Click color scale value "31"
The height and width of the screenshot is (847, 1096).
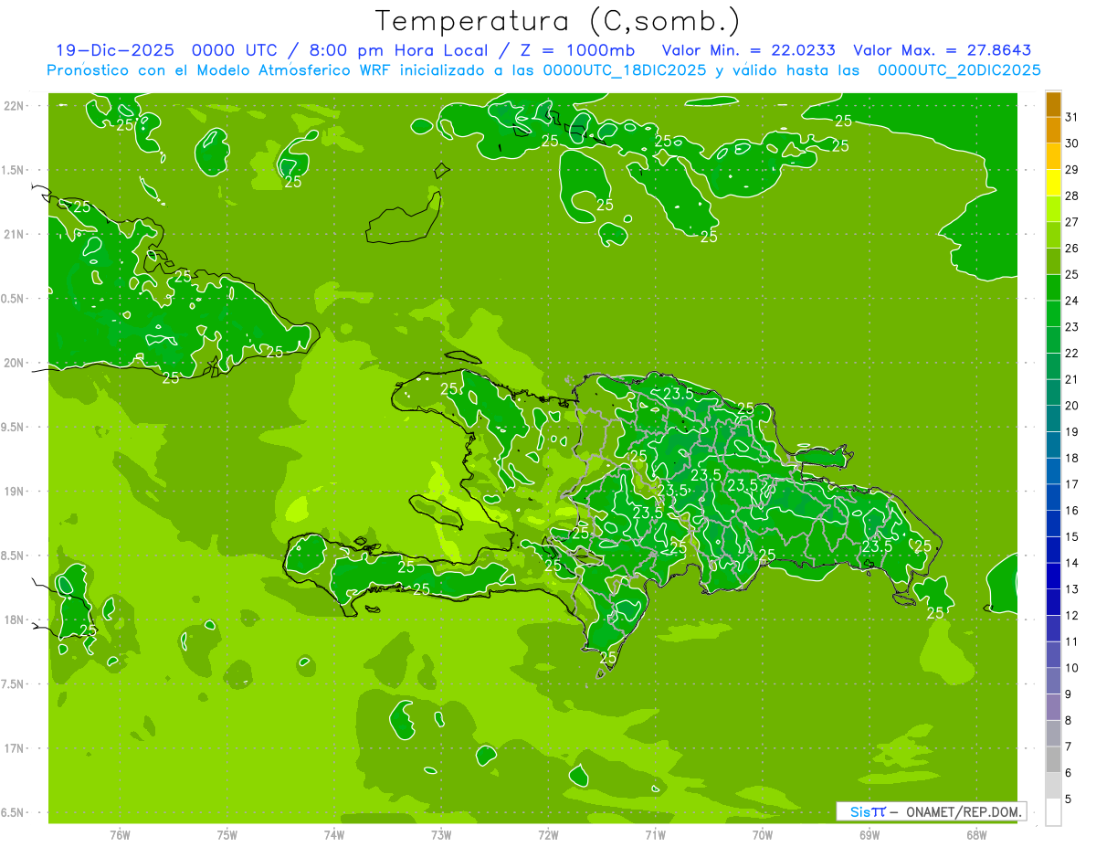point(1072,117)
